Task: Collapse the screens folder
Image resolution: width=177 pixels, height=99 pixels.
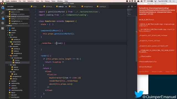Action: (9, 56)
